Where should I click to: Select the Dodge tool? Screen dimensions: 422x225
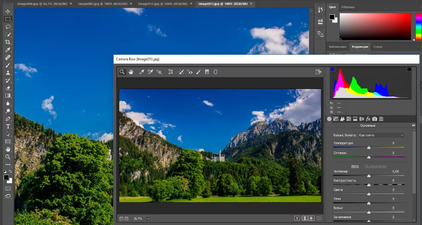(8, 111)
